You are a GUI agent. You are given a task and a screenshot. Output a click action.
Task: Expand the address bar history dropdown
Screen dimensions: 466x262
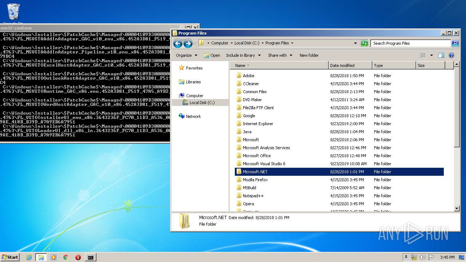coord(355,43)
